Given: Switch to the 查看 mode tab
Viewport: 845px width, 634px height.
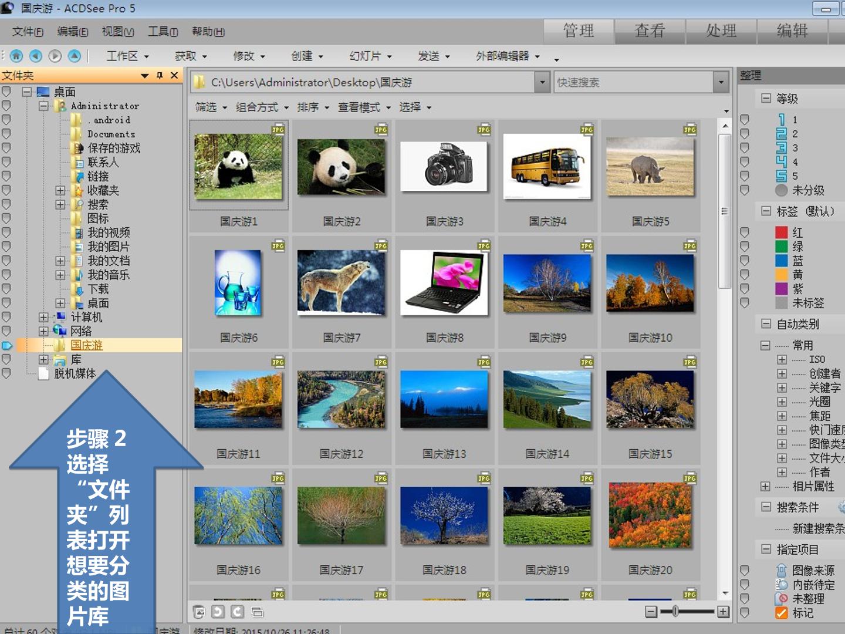Looking at the screenshot, I should coord(650,31).
